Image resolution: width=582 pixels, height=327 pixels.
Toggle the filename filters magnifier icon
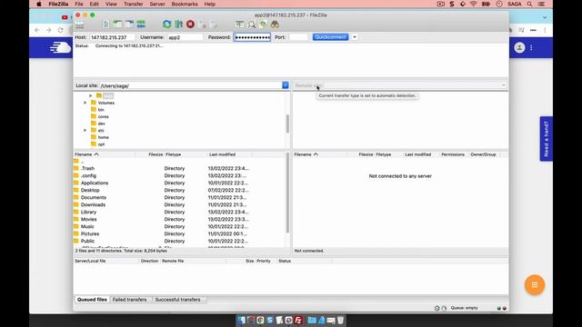(x=252, y=25)
